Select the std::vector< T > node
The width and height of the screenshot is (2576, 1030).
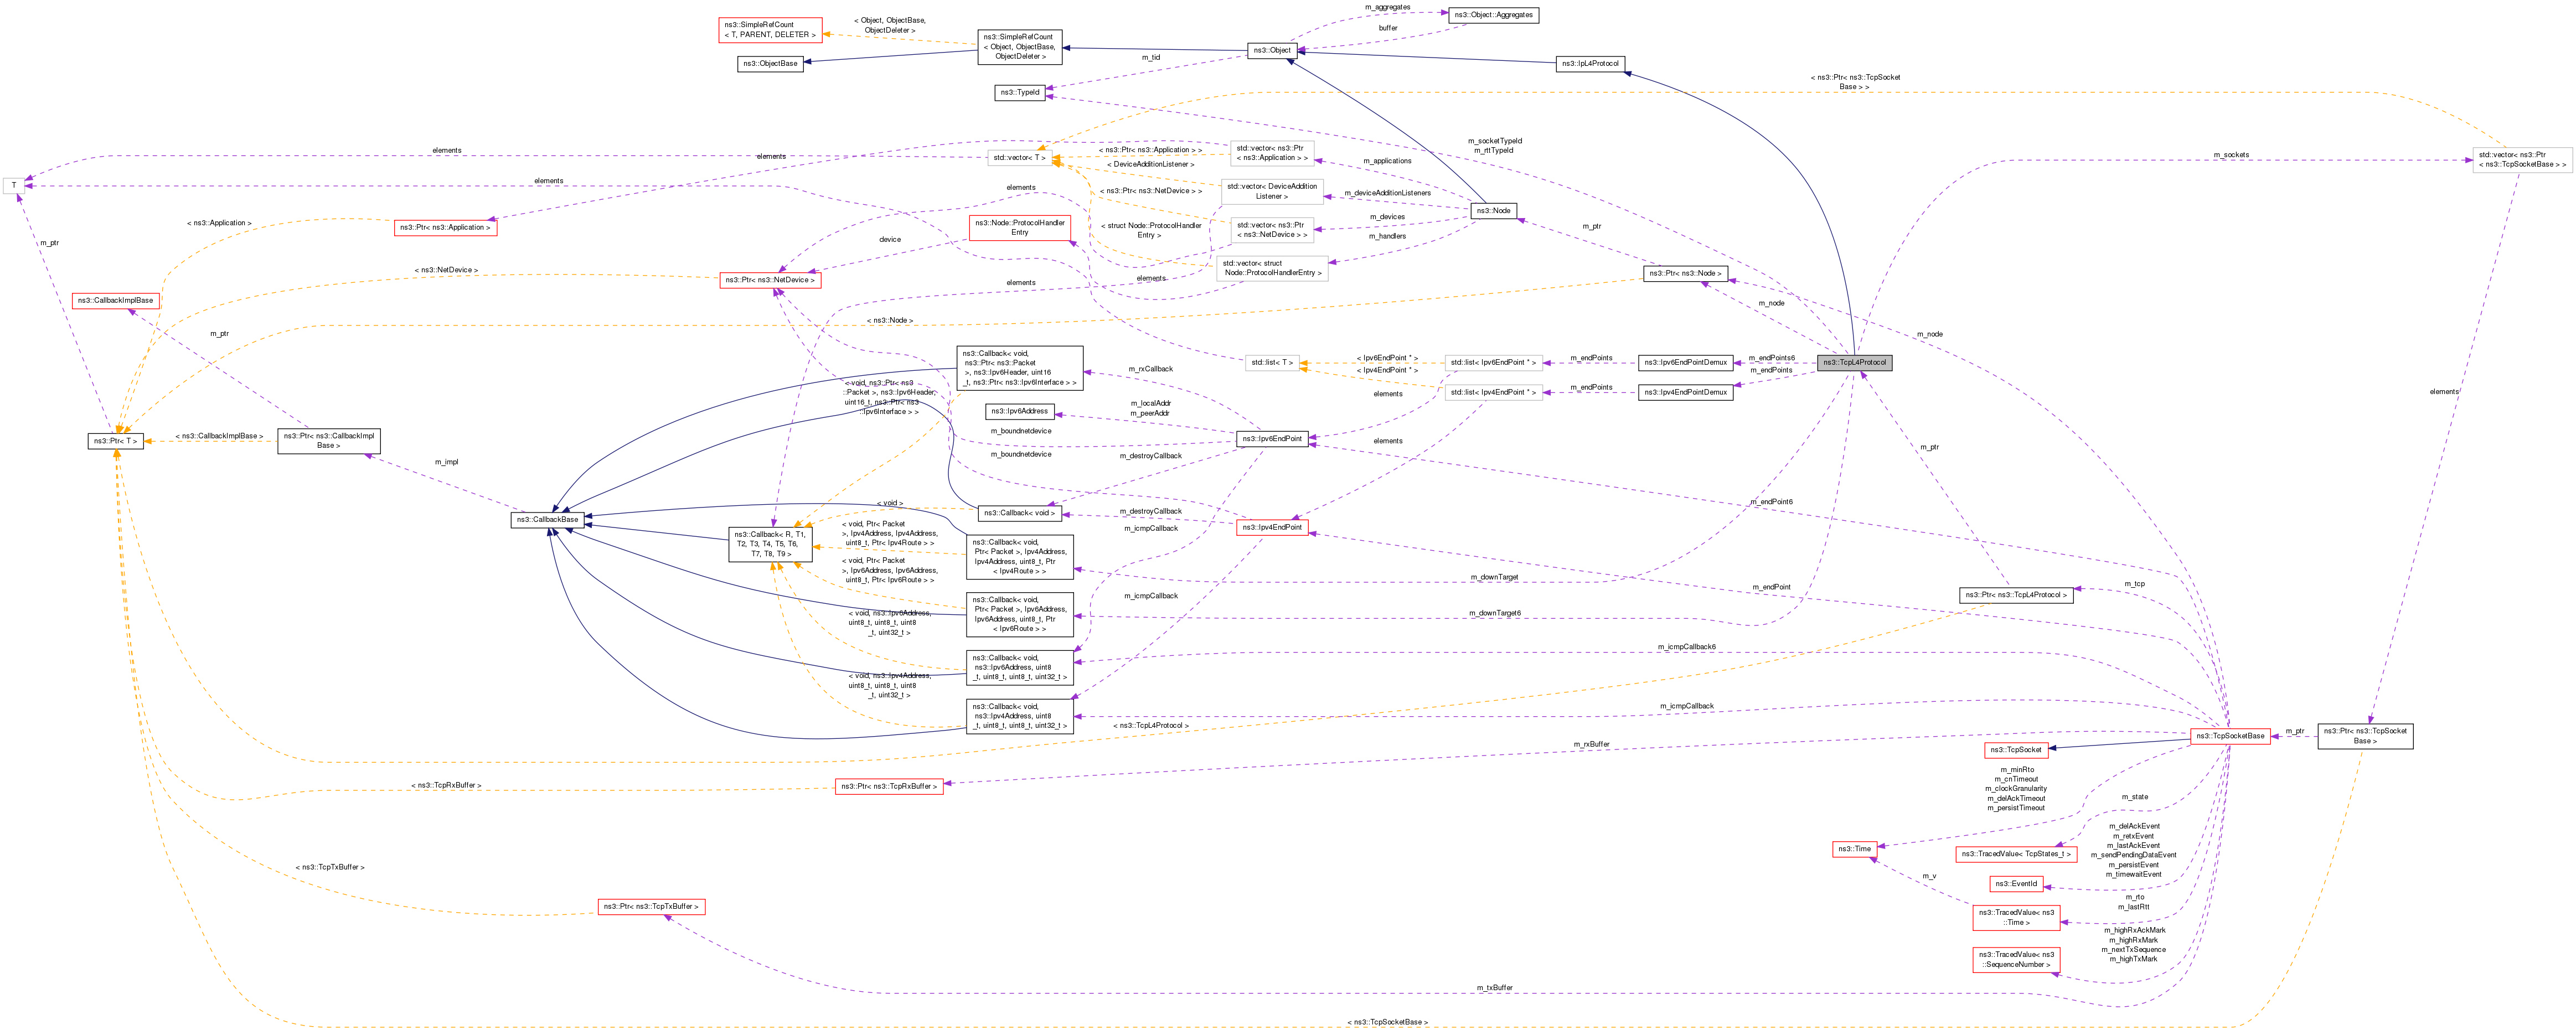coord(1019,158)
